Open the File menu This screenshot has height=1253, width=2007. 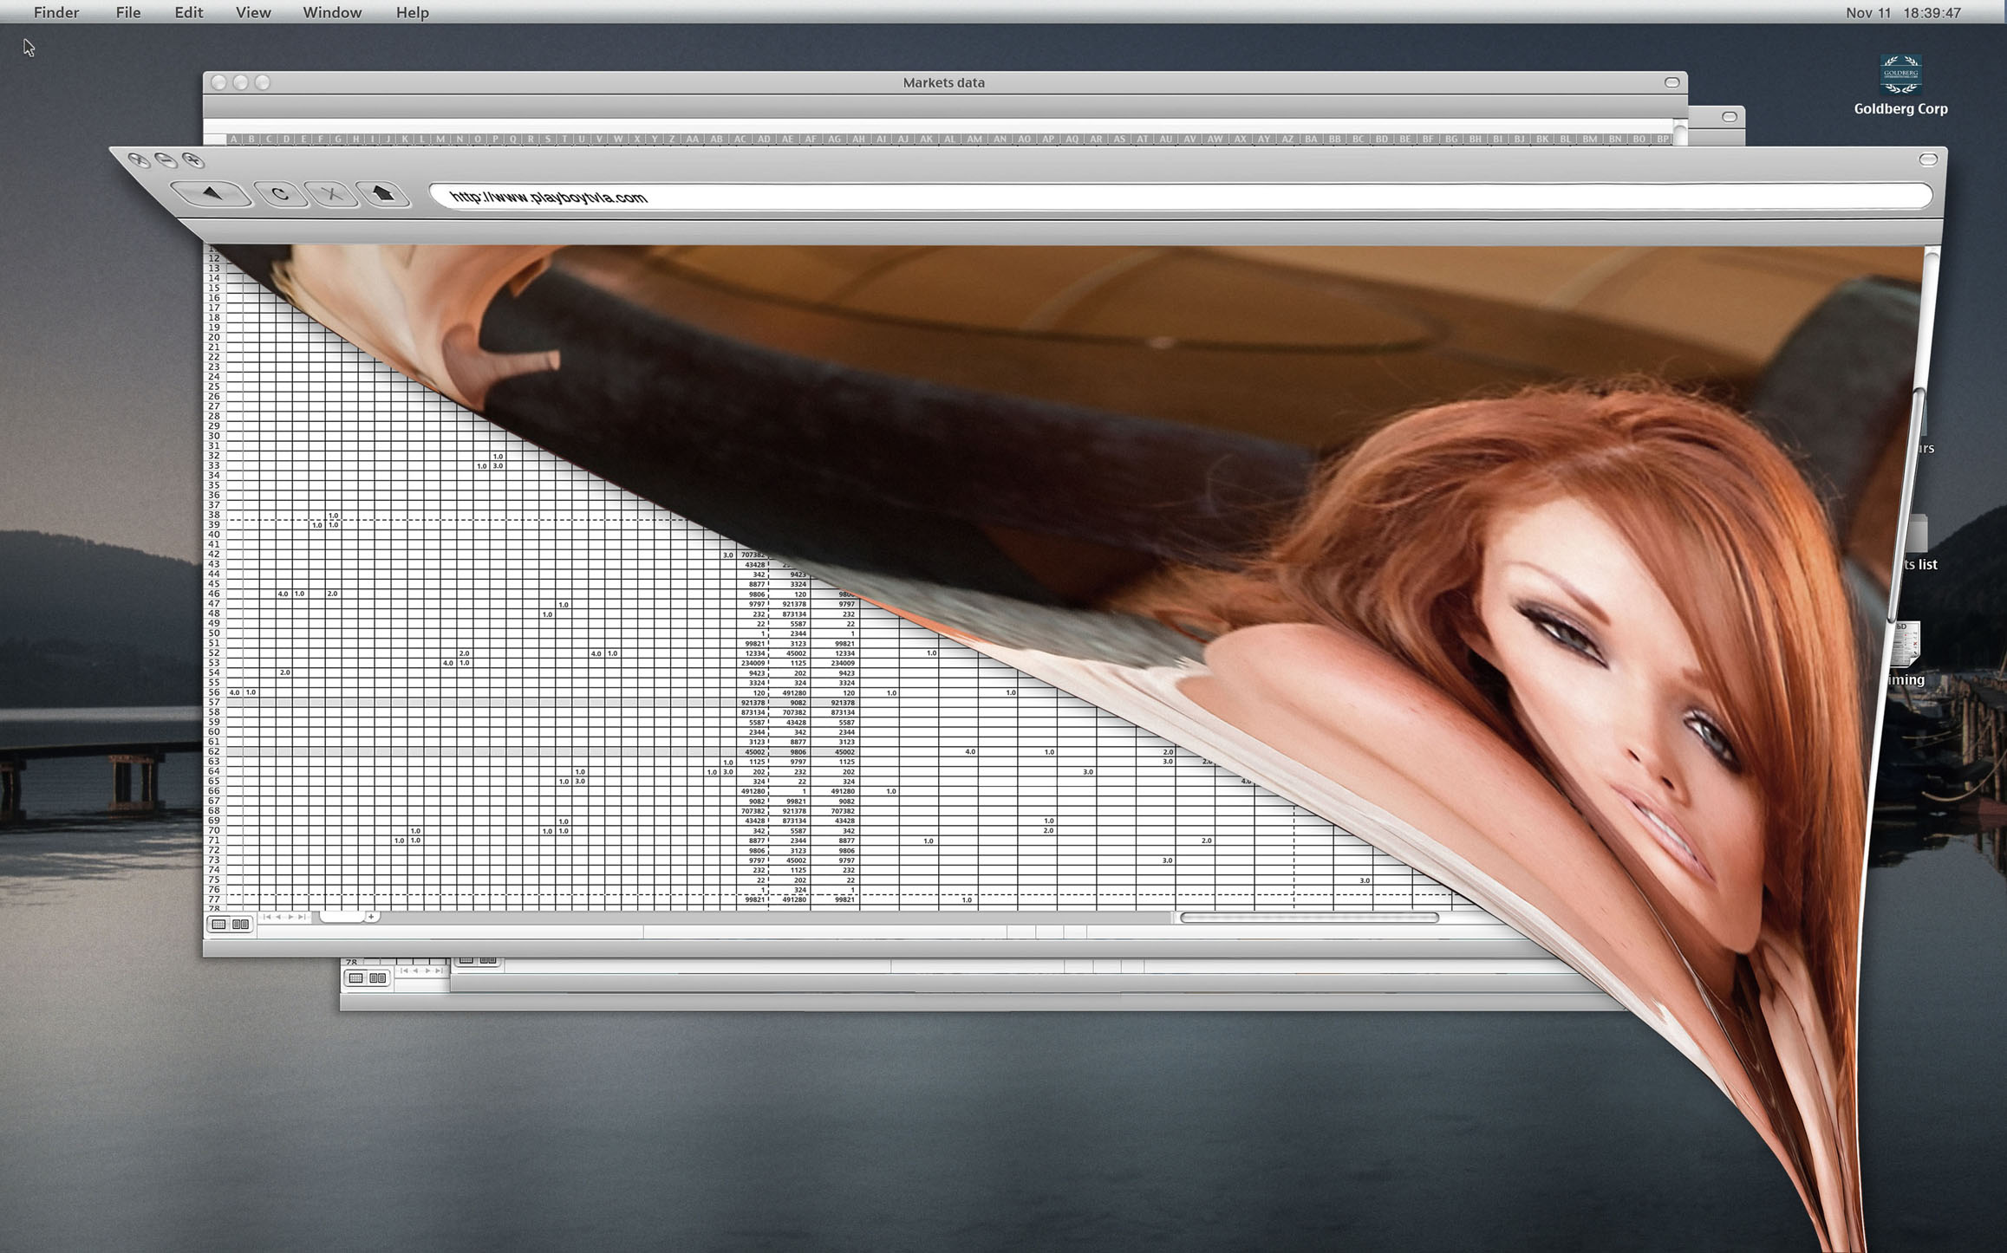pyautogui.click(x=128, y=12)
